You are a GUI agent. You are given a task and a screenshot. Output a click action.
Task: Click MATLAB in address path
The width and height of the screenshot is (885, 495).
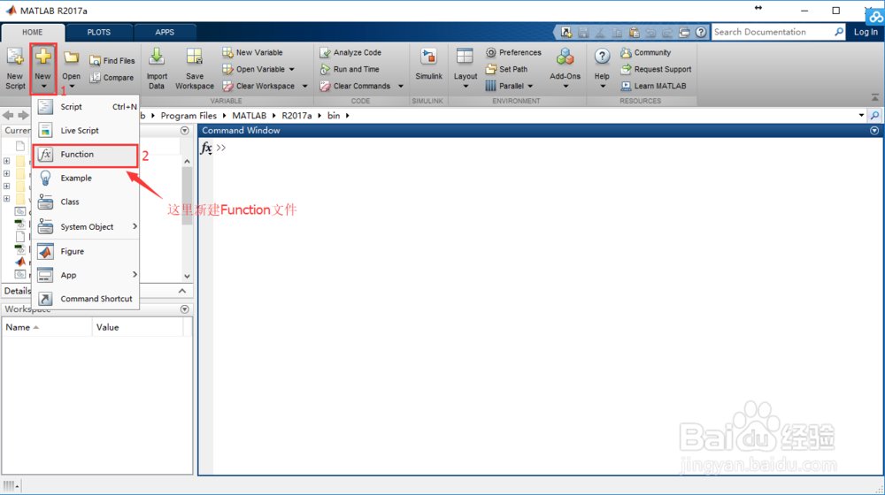[249, 115]
